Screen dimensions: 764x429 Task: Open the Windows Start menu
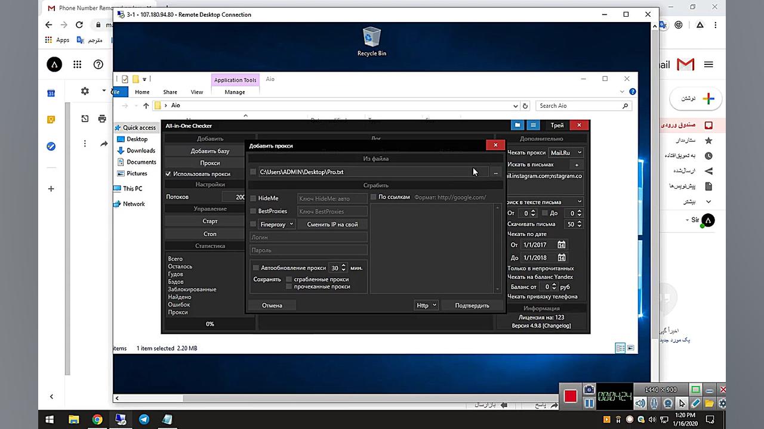click(50, 419)
